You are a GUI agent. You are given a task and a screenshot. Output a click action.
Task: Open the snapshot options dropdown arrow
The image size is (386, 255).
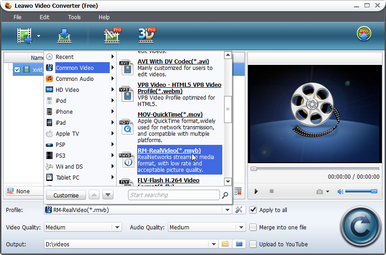click(327, 191)
